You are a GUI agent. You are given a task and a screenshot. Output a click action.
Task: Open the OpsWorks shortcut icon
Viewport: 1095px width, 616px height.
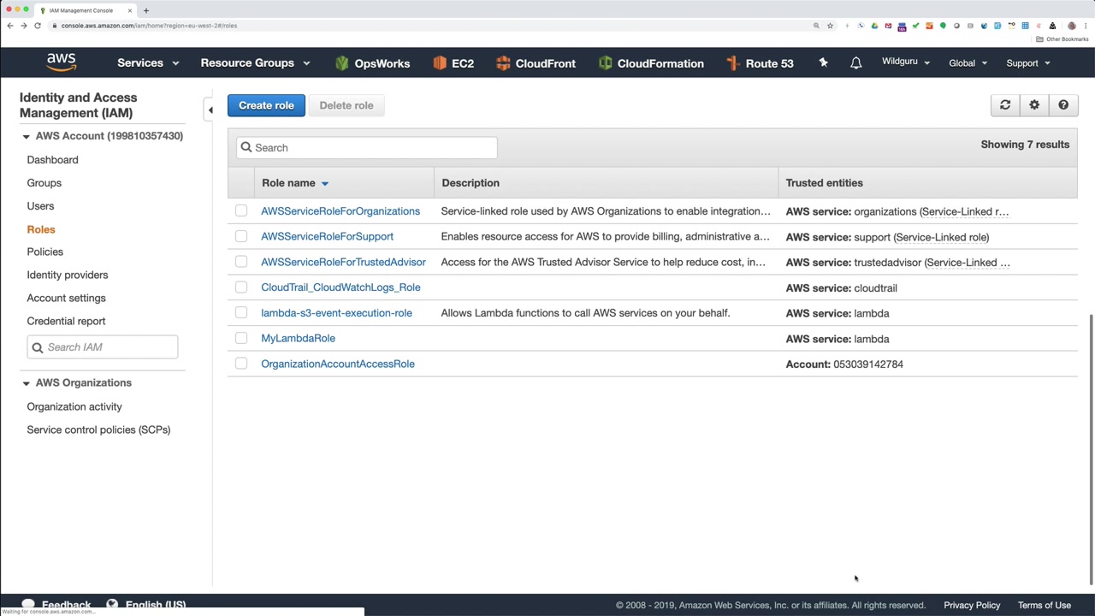(x=342, y=63)
